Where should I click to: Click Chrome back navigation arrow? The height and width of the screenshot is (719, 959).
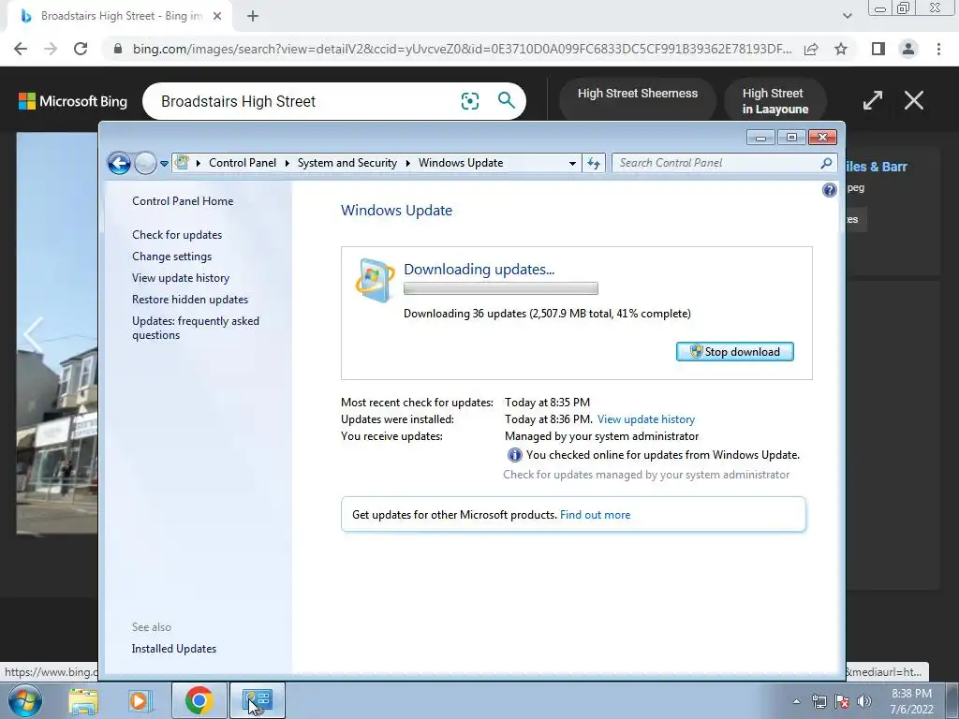[x=21, y=49]
